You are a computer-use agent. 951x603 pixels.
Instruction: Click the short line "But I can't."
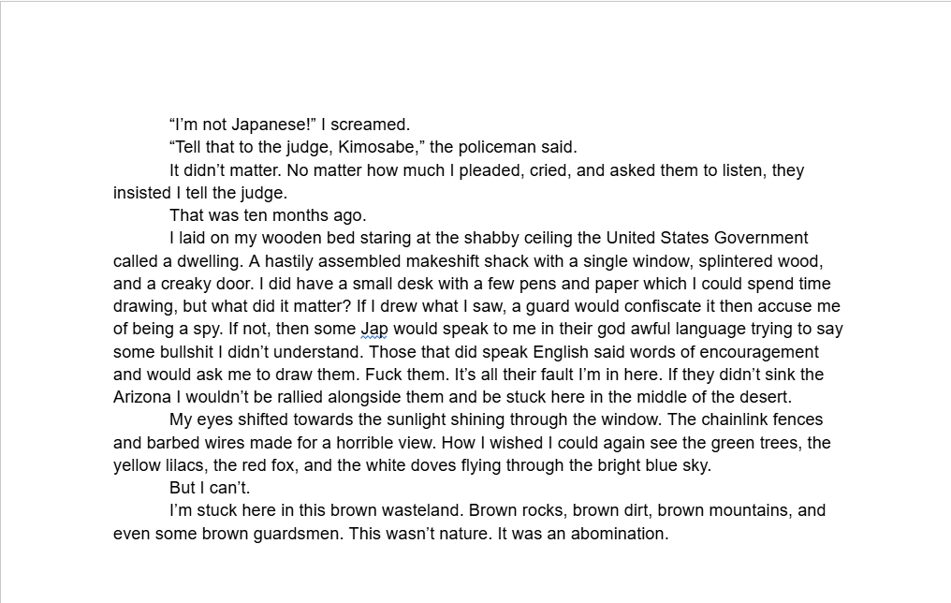[210, 488]
